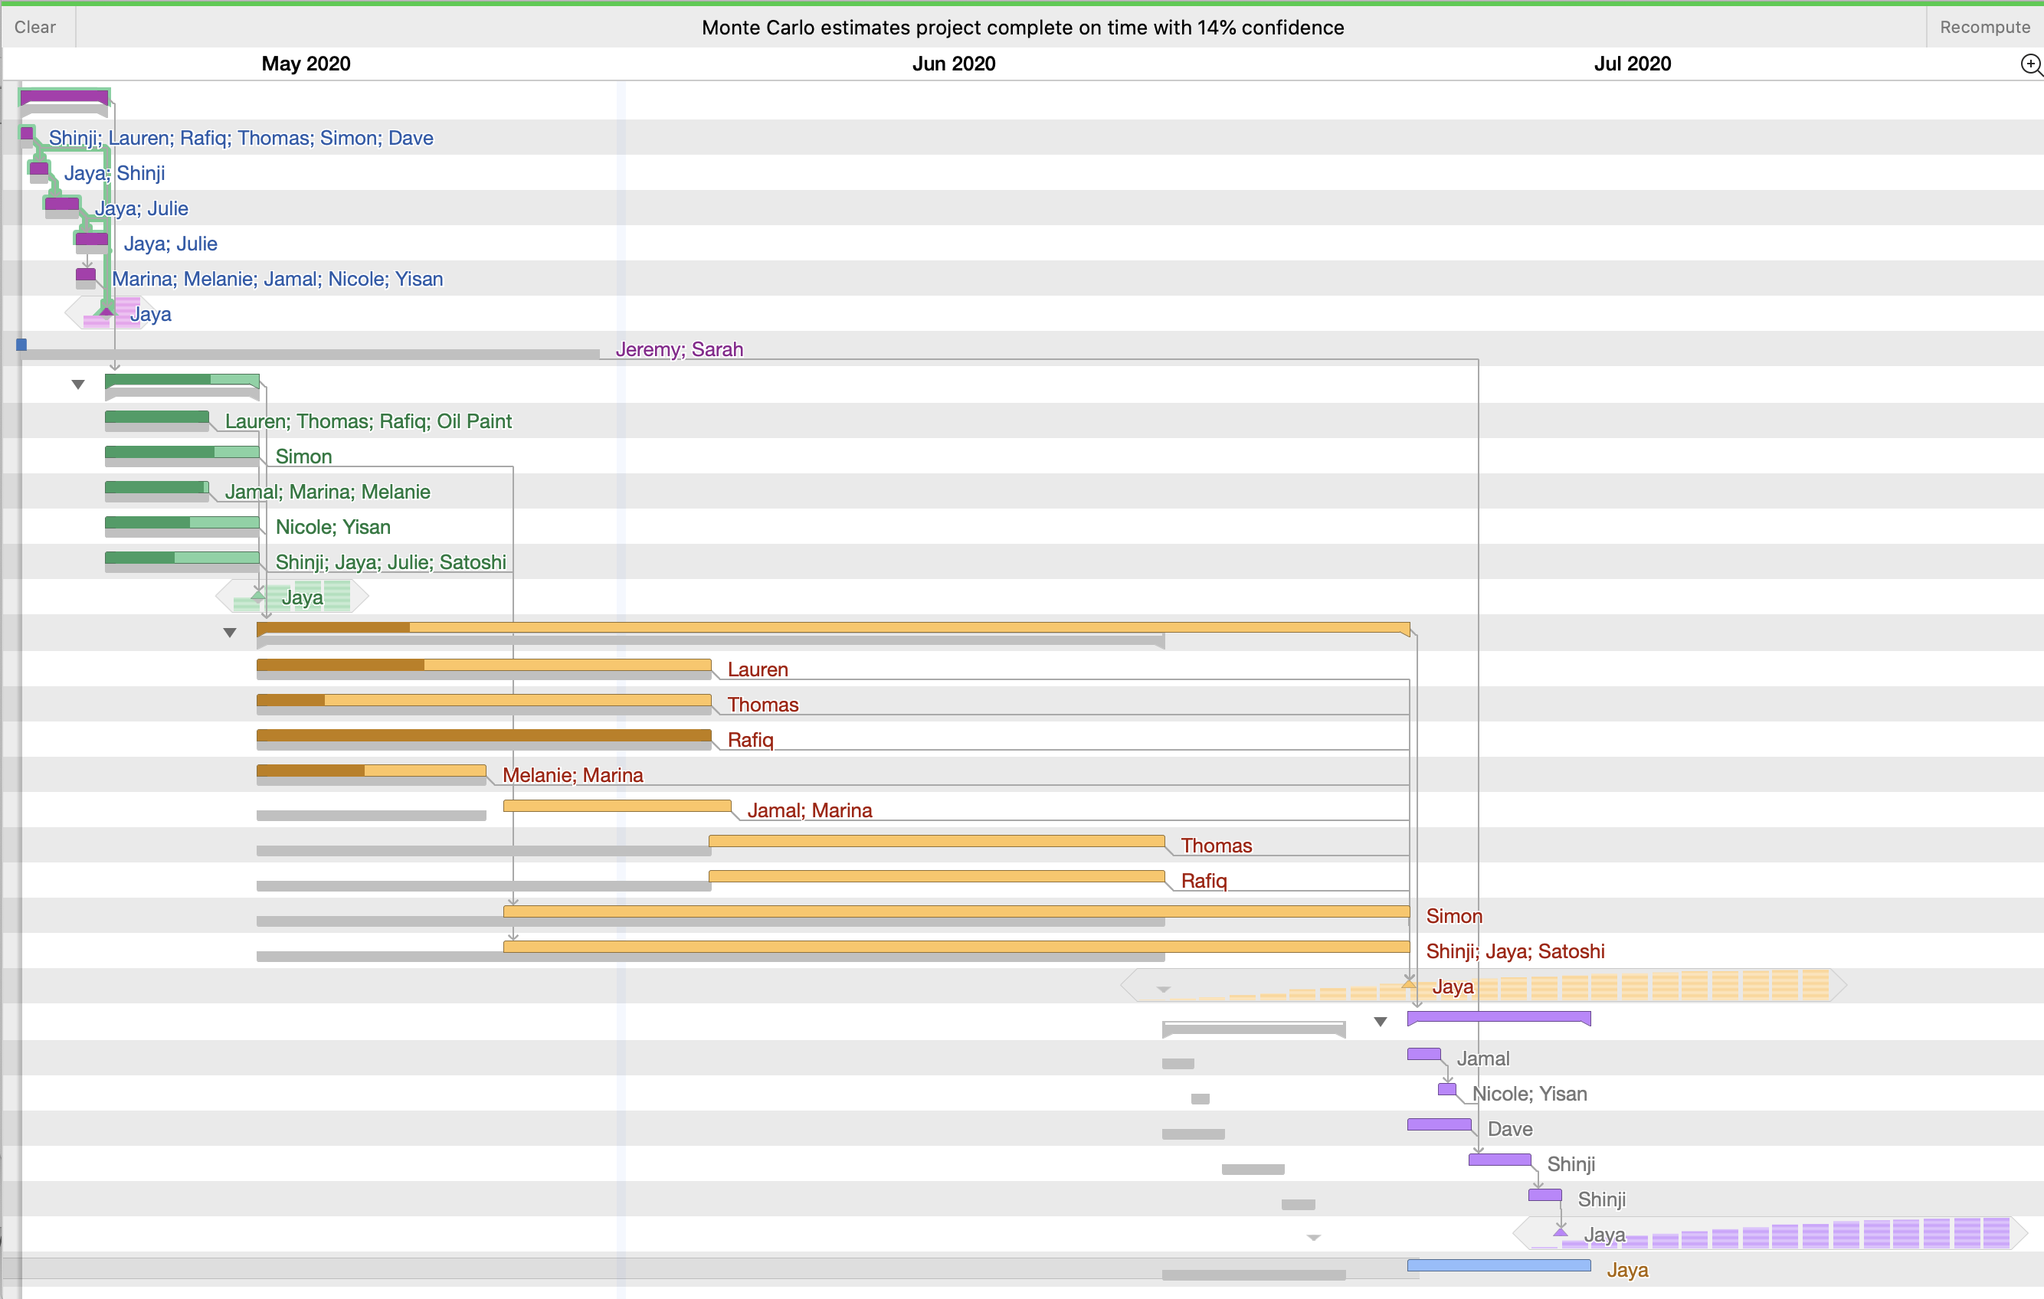Select the purple Dave task bar
2044x1299 pixels.
1439,1124
